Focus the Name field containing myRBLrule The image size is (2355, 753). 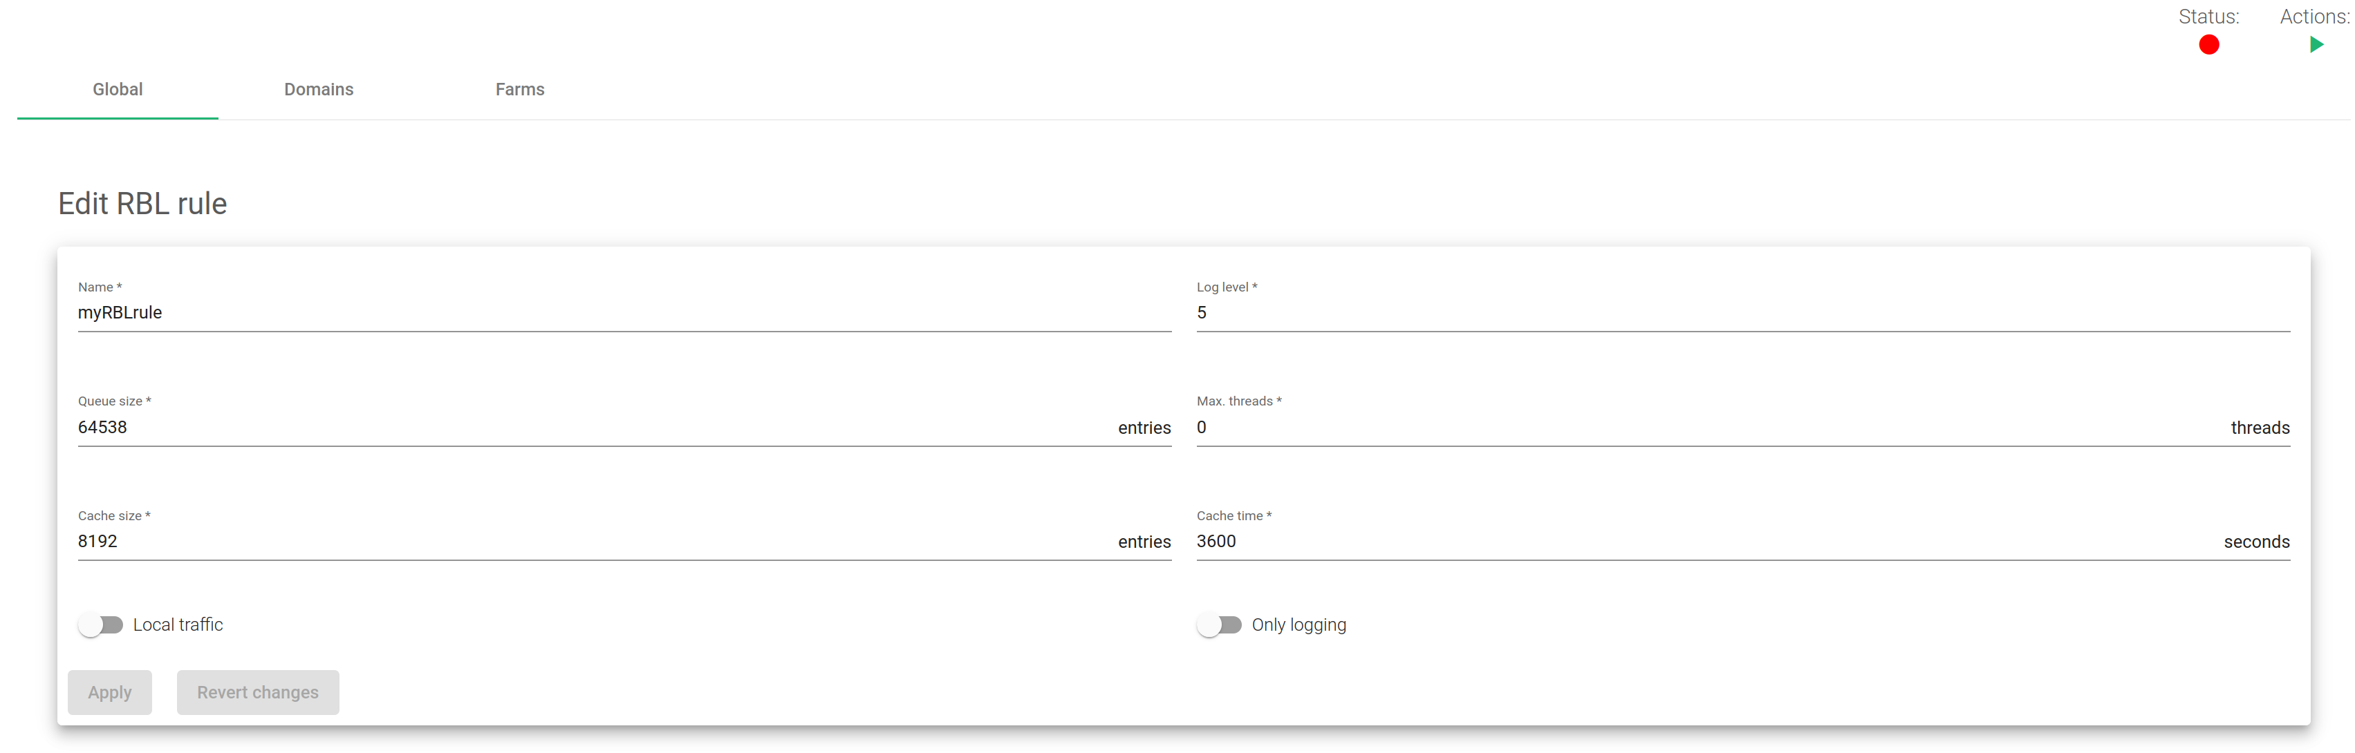(624, 312)
